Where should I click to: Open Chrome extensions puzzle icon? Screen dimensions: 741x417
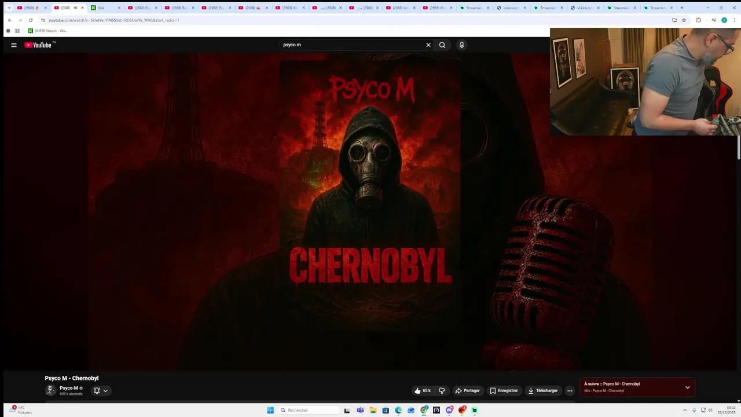(x=698, y=20)
